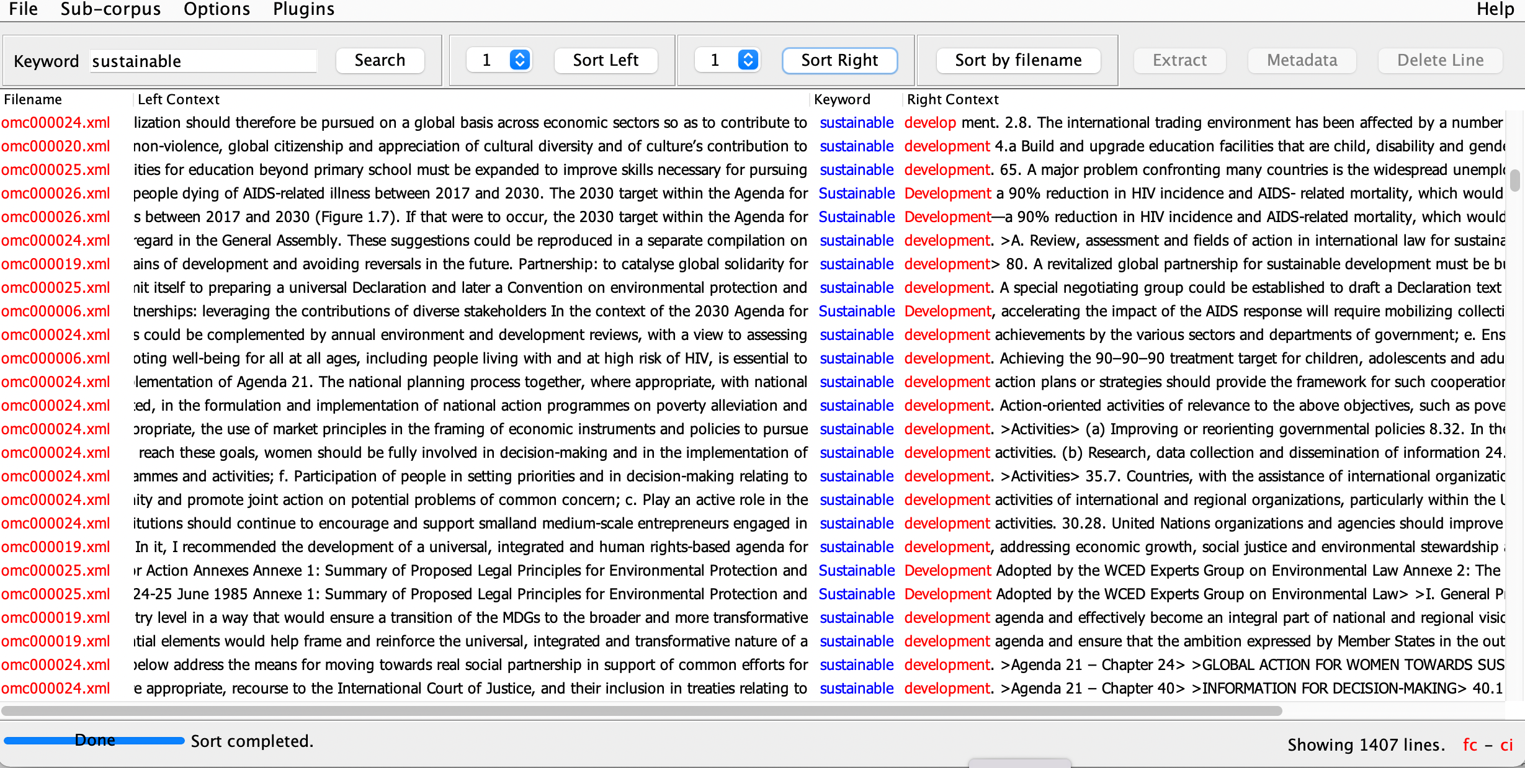Click the Filename column header
The height and width of the screenshot is (768, 1525).
click(x=34, y=99)
